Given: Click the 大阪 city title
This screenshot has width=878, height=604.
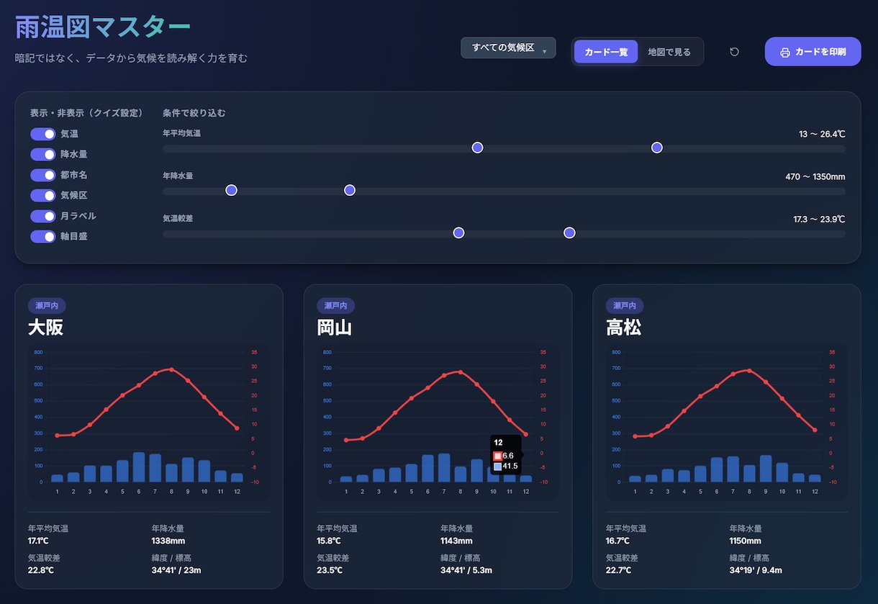Looking at the screenshot, I should (46, 328).
